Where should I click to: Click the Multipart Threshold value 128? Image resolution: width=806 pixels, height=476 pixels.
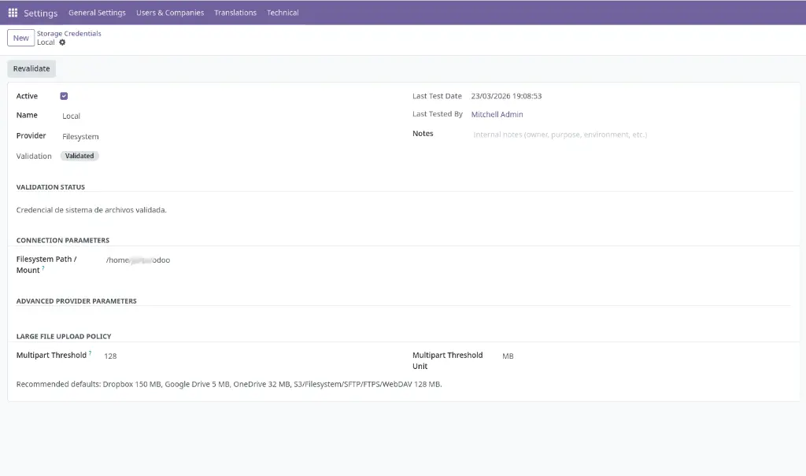pyautogui.click(x=110, y=356)
